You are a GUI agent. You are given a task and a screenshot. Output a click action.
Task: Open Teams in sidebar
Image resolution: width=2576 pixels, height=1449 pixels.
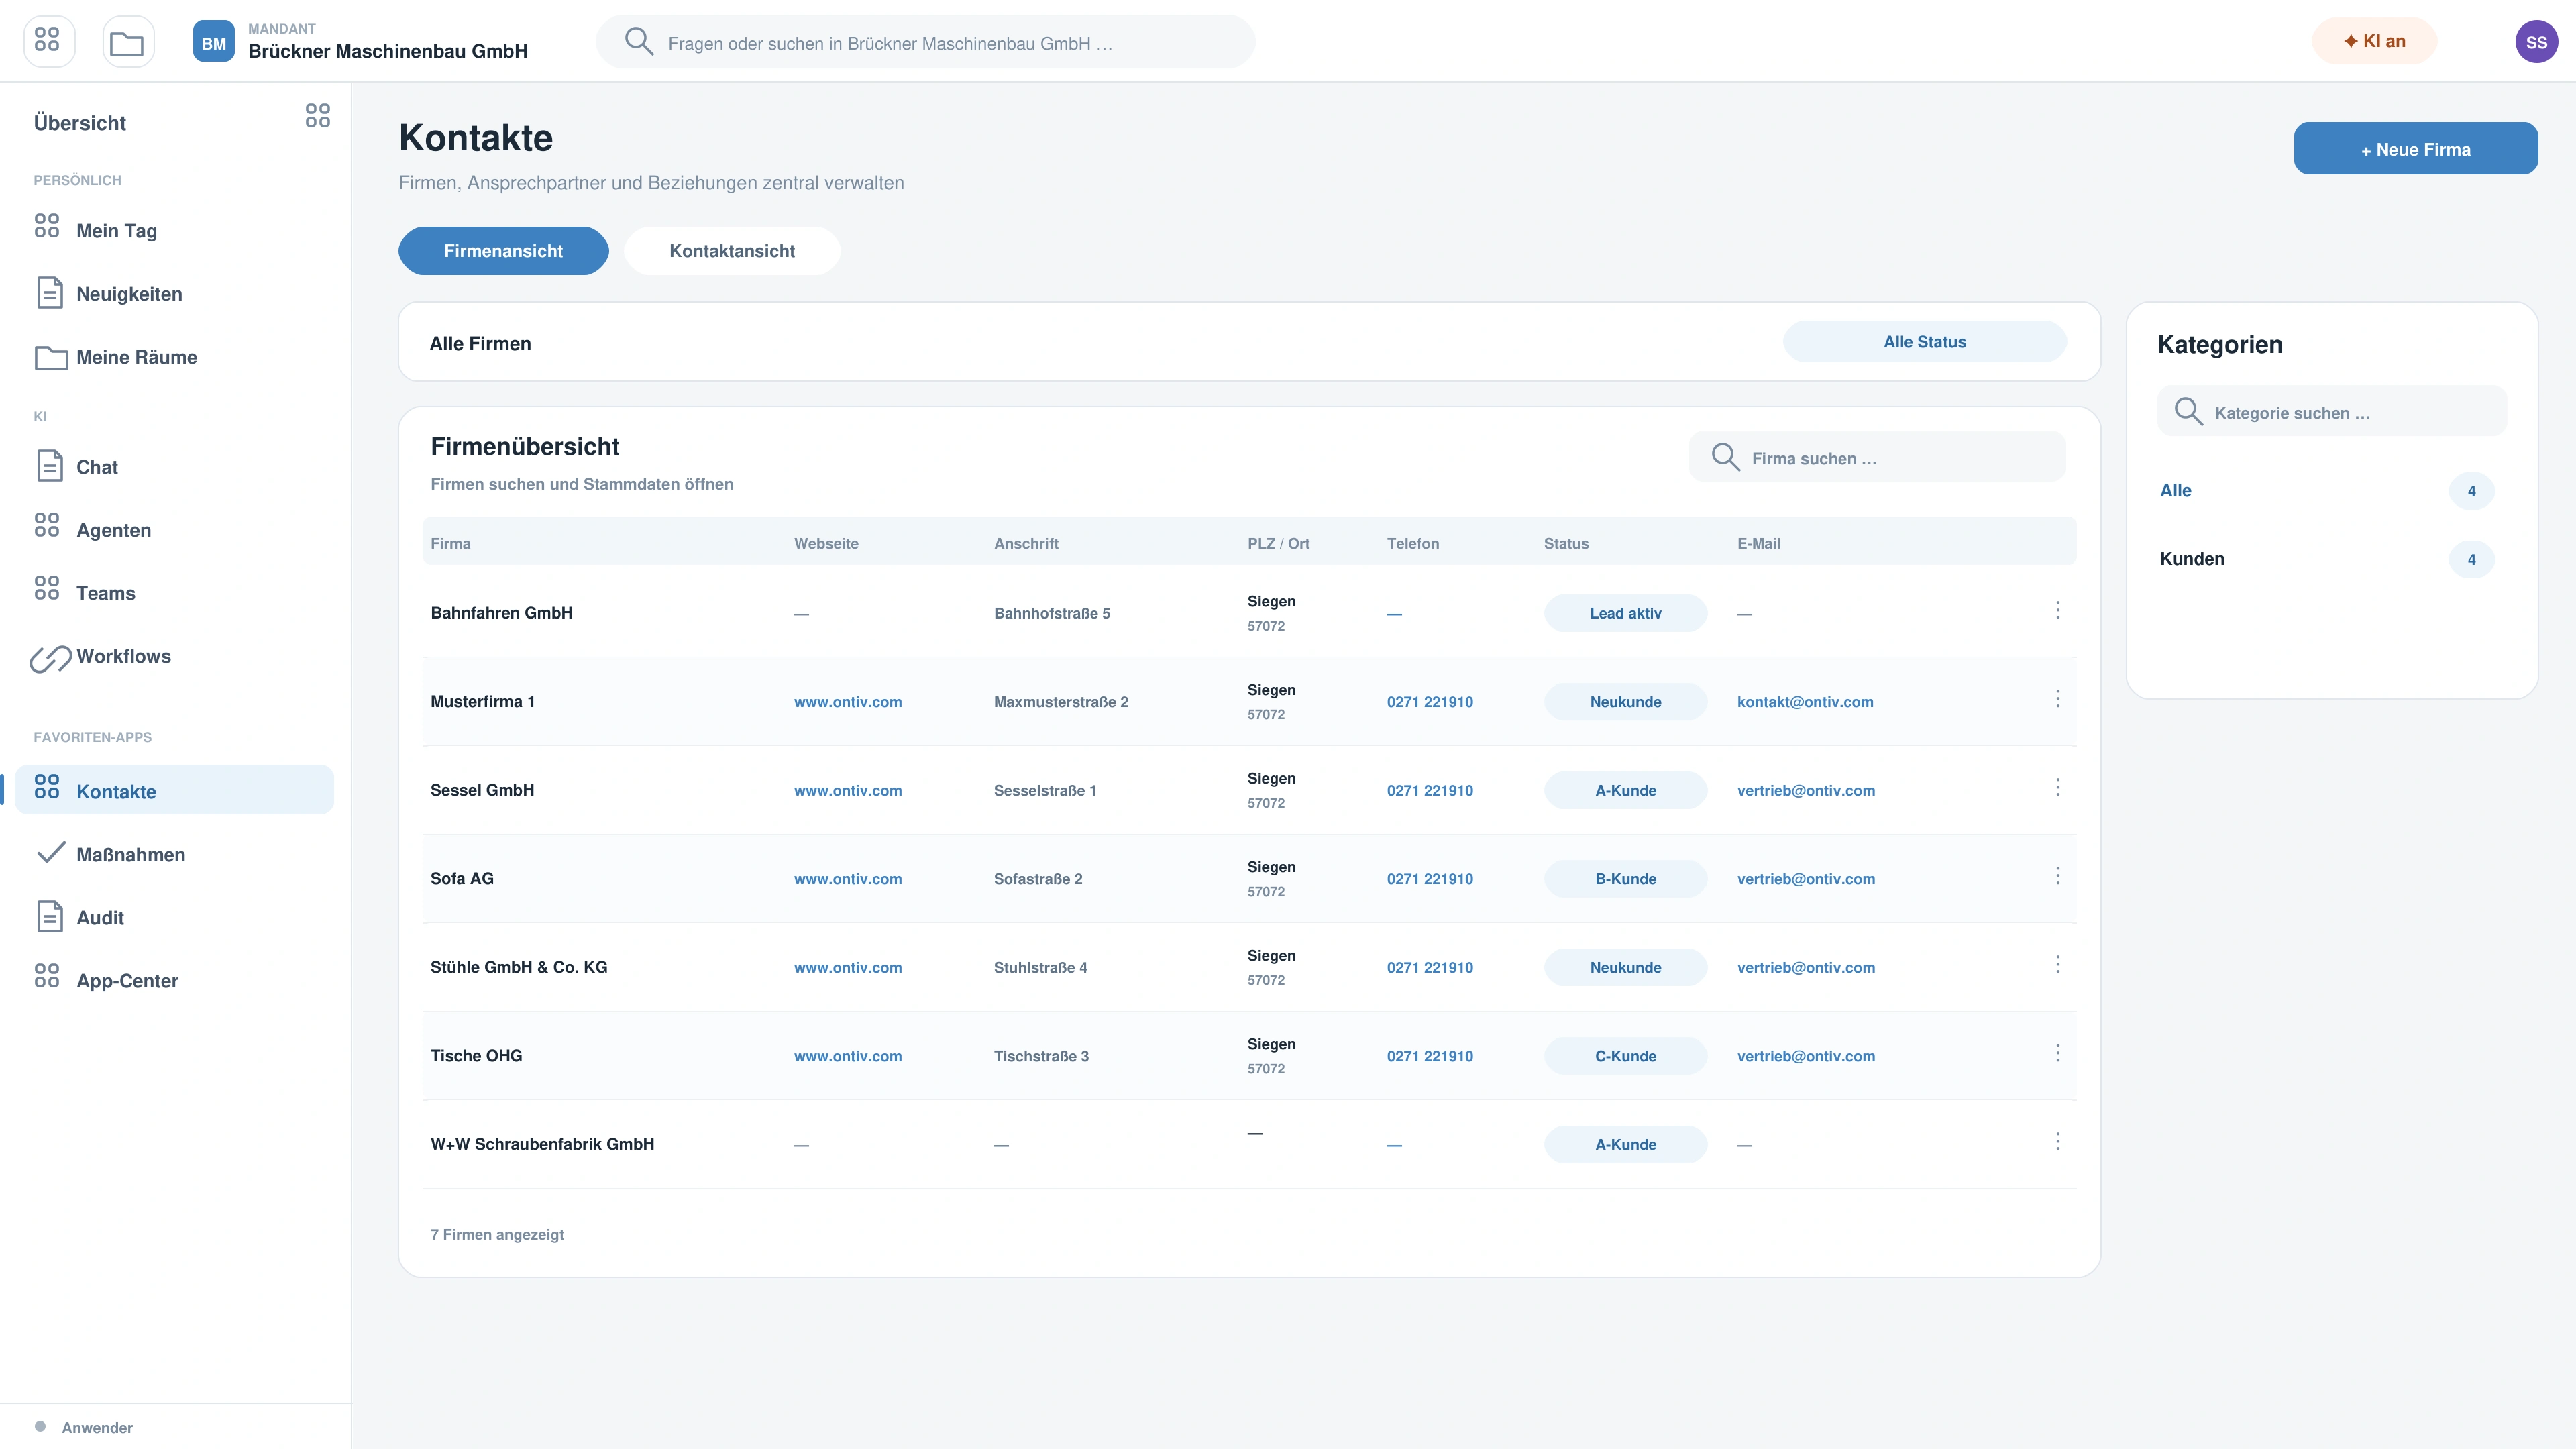coord(174,593)
